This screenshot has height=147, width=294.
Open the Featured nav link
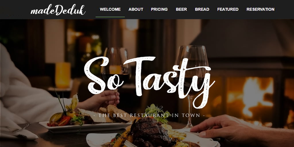pyautogui.click(x=228, y=9)
